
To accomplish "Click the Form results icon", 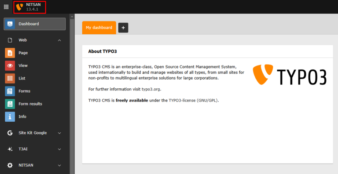I will (10, 104).
